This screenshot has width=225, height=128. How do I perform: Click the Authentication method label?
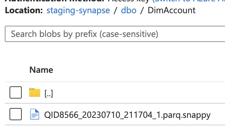coord(54,1)
